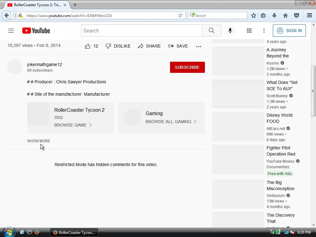Open the Windows Start menu
The height and width of the screenshot is (237, 316).
(x=9, y=232)
